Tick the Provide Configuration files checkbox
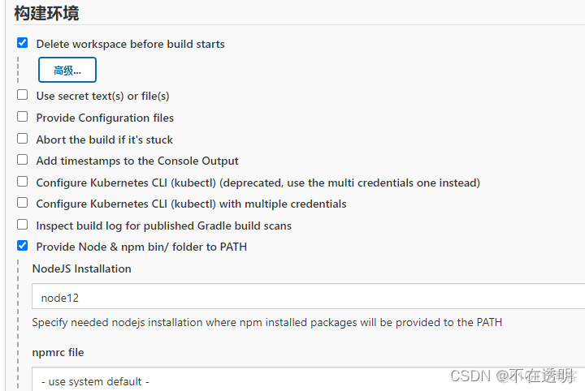 pos(22,117)
